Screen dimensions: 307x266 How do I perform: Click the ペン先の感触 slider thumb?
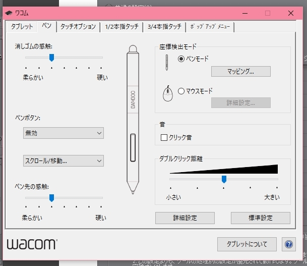point(51,198)
